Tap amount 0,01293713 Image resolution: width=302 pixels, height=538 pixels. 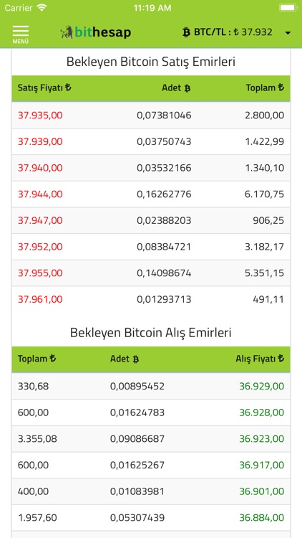coord(164,300)
